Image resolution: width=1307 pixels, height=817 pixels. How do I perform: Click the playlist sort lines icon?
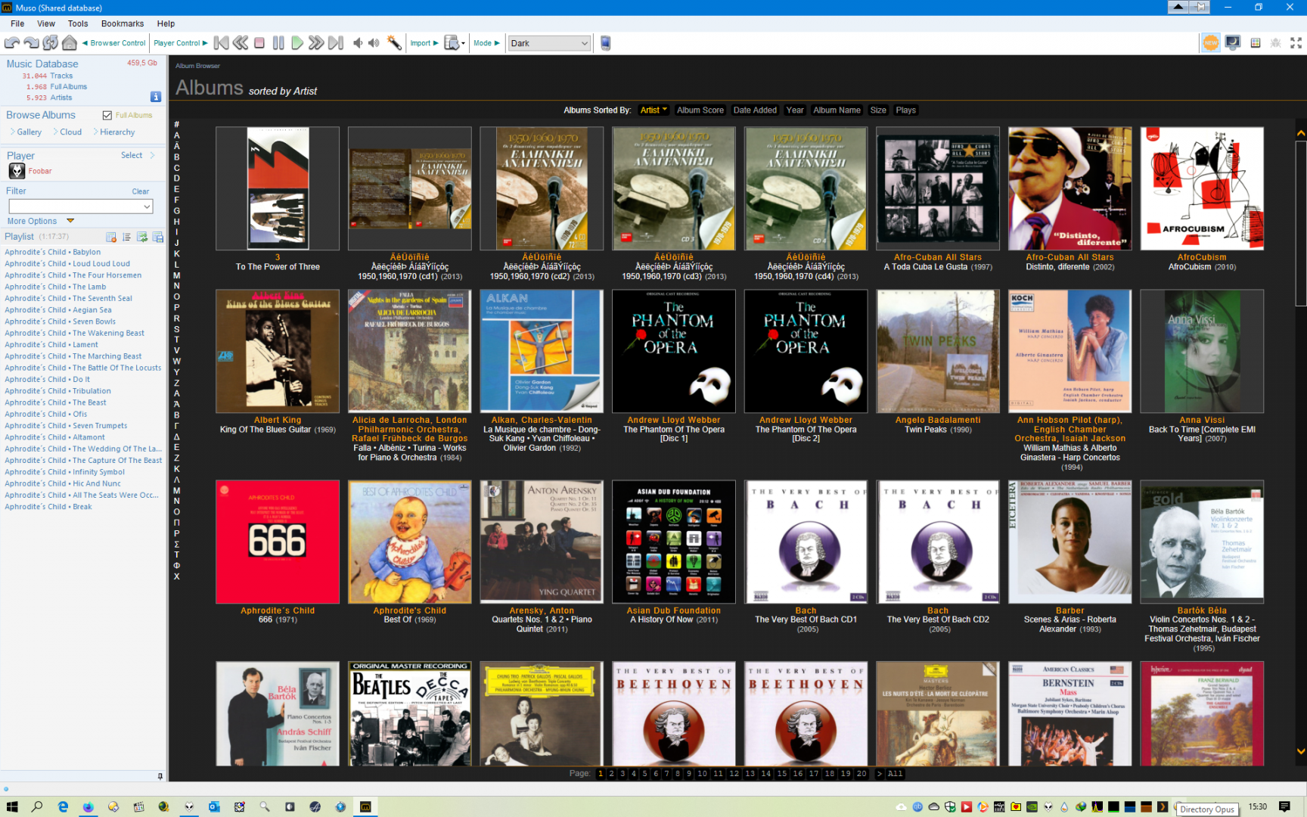tap(126, 238)
